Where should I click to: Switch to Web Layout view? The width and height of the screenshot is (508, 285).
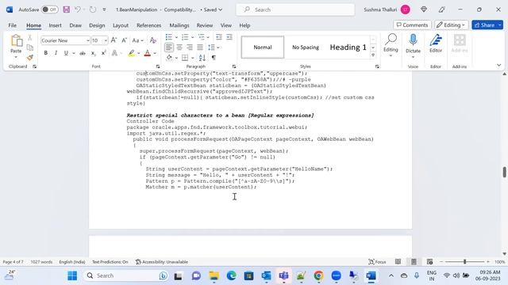[x=429, y=262]
